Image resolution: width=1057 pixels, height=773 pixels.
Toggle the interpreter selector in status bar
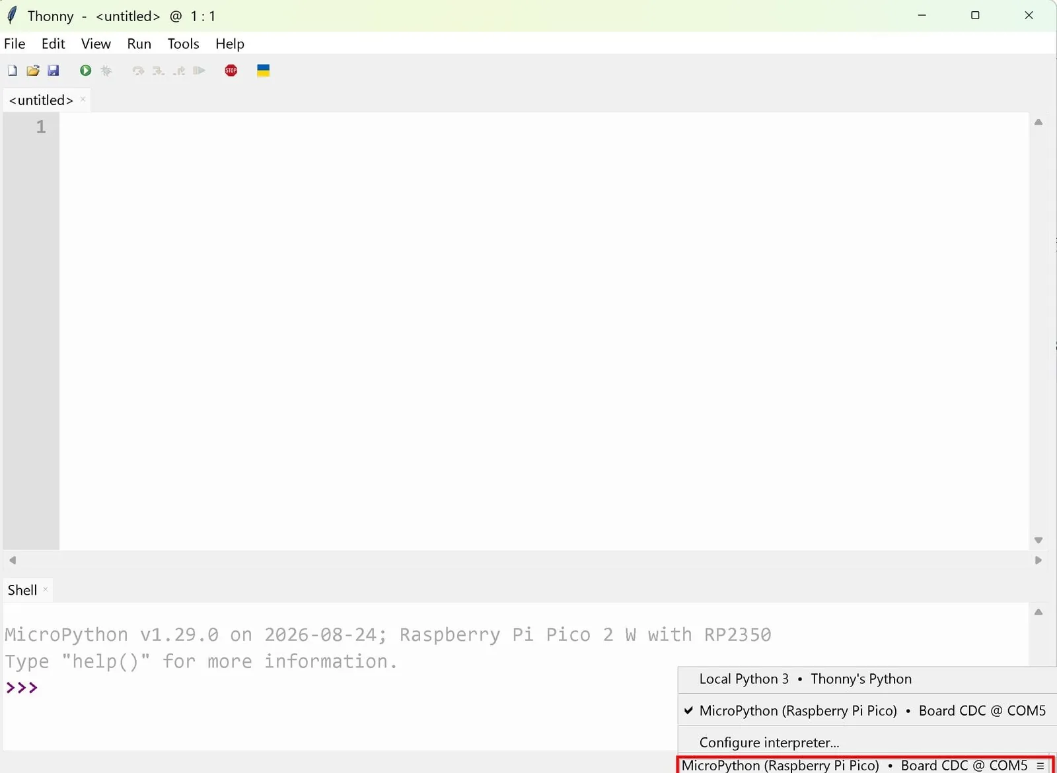(863, 765)
